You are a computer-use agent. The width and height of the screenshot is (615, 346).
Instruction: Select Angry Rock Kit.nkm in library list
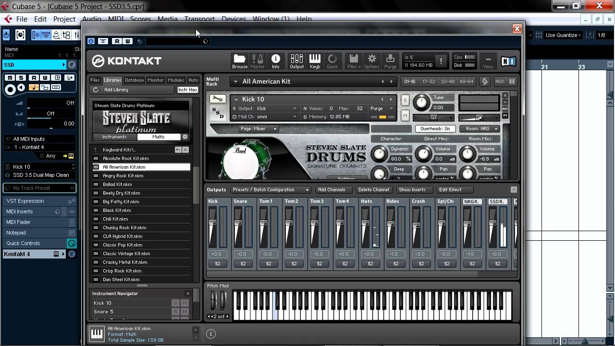pos(141,176)
